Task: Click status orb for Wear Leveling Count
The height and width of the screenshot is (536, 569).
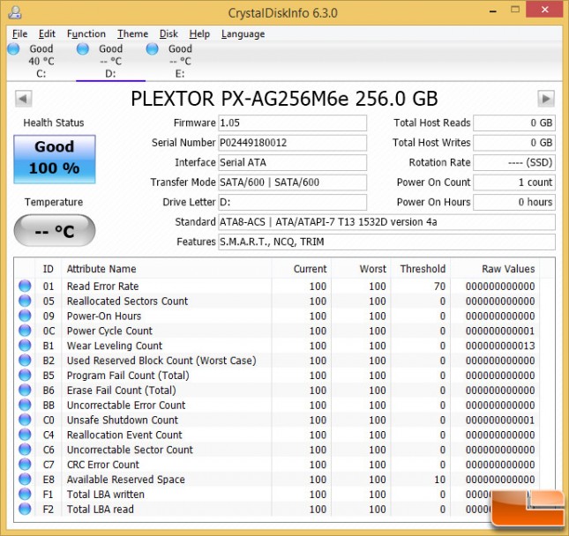Action: 25,346
